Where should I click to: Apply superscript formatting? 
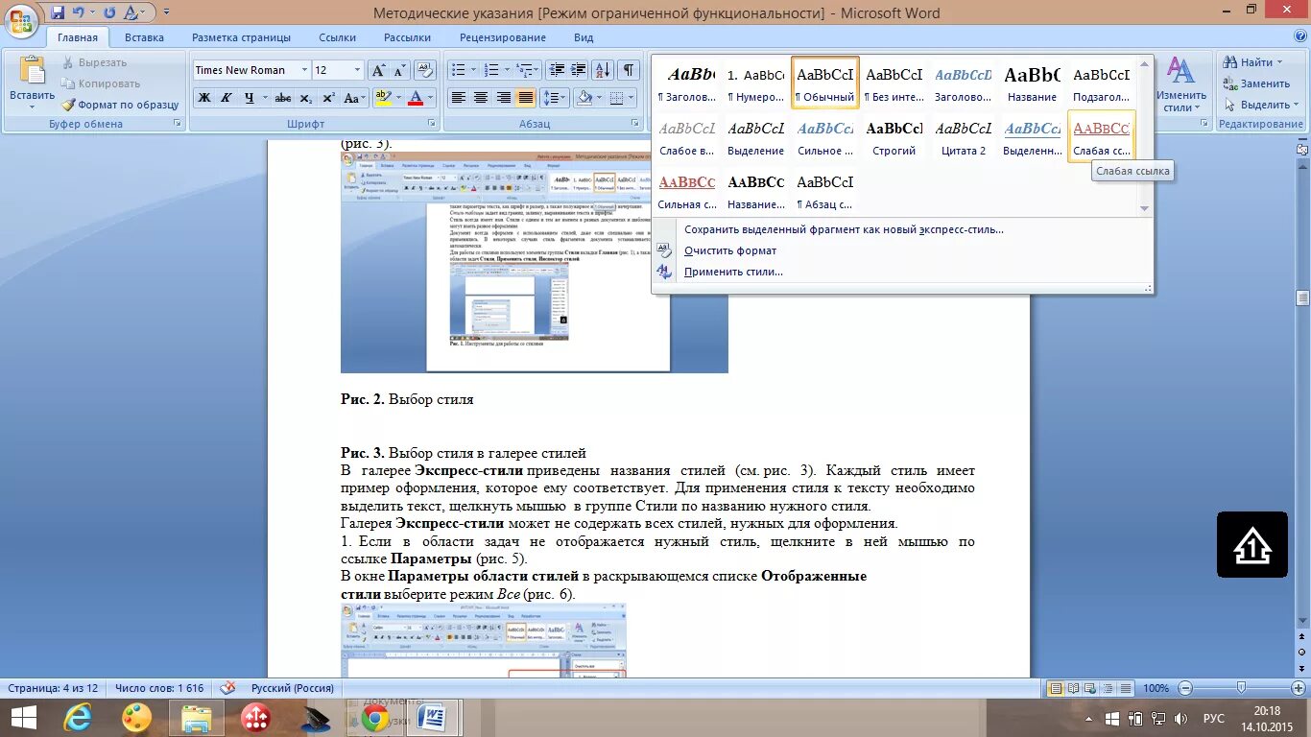click(x=327, y=98)
